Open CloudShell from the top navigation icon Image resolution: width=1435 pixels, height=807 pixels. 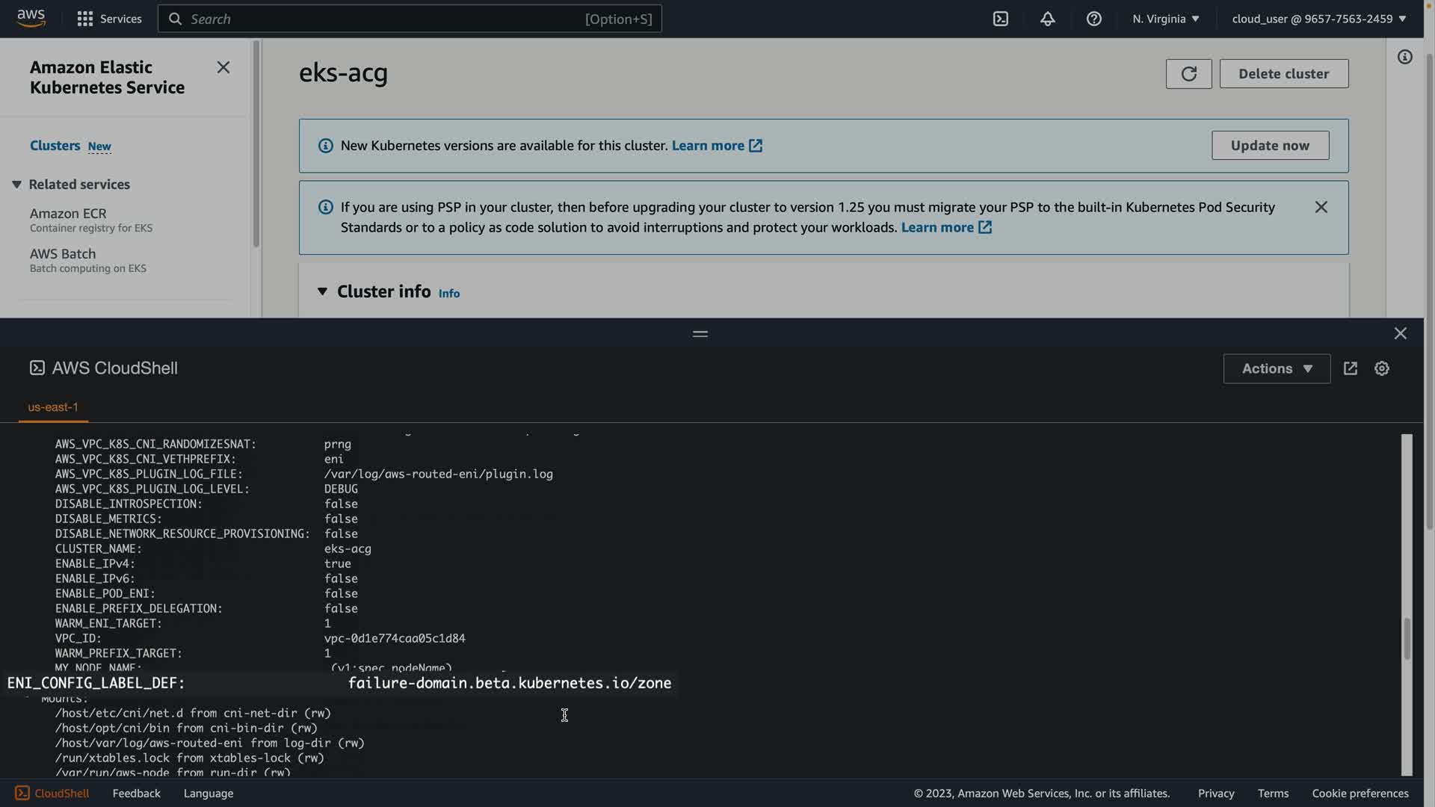1000,19
